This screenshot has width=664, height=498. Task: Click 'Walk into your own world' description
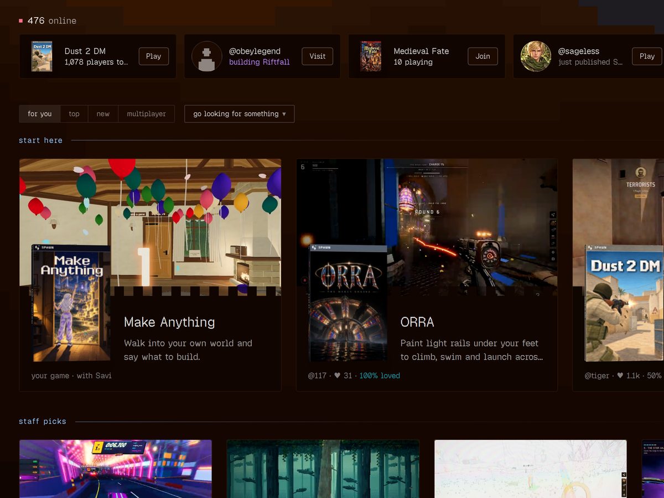188,350
